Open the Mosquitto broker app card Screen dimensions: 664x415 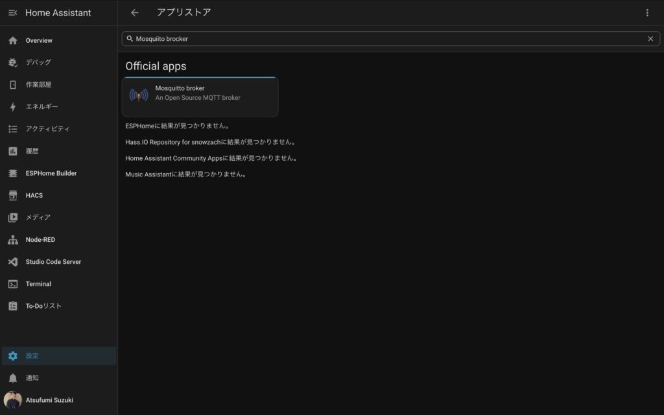pos(200,97)
